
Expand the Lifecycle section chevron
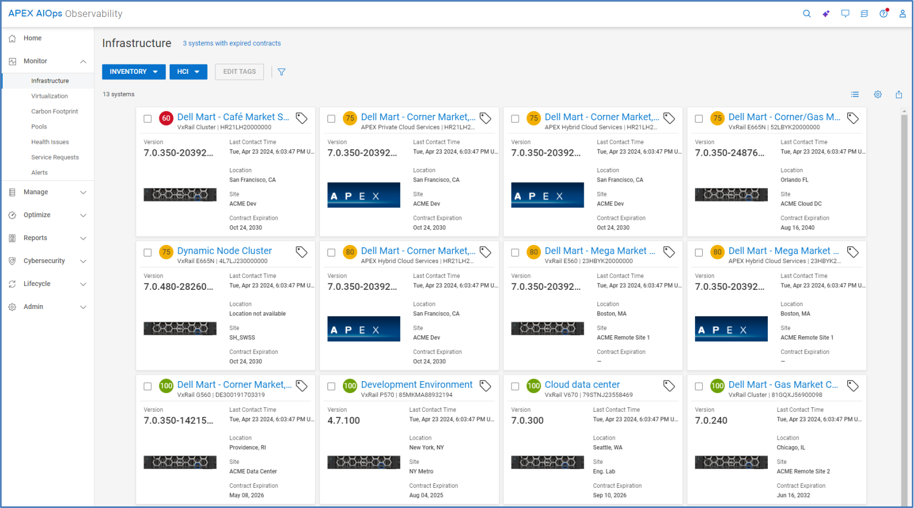[x=83, y=284]
